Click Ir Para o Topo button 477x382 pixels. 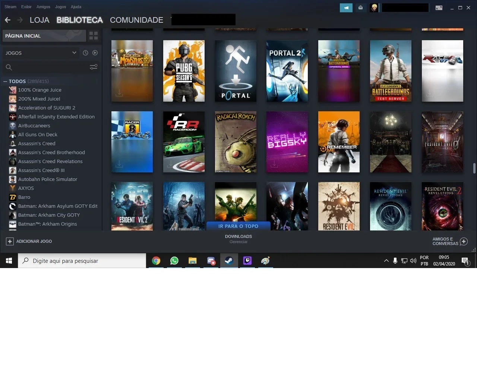(238, 226)
